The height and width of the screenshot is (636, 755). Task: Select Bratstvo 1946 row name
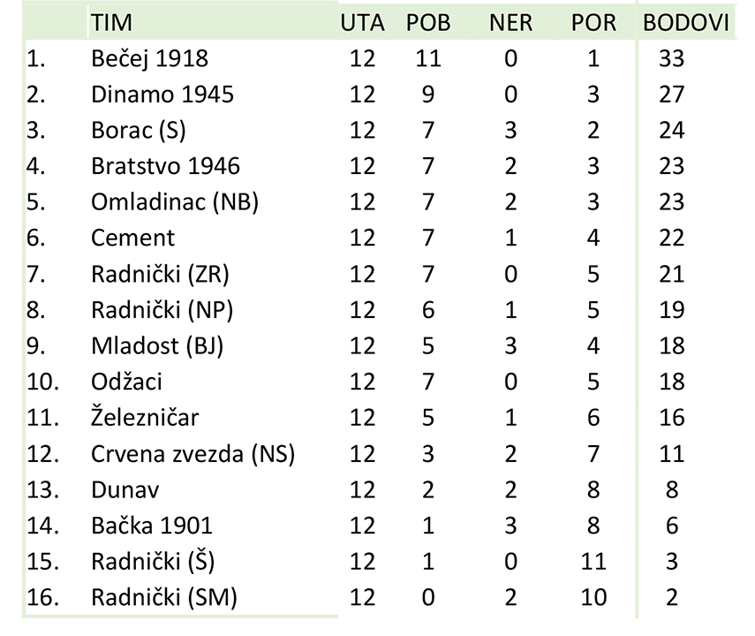(x=165, y=166)
